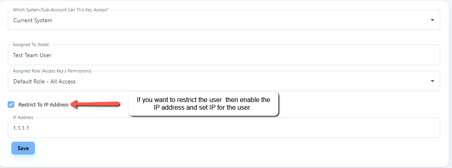Click the "Assigned Role (Access Key's Permissions)" label
452x168 pixels.
click(52, 71)
